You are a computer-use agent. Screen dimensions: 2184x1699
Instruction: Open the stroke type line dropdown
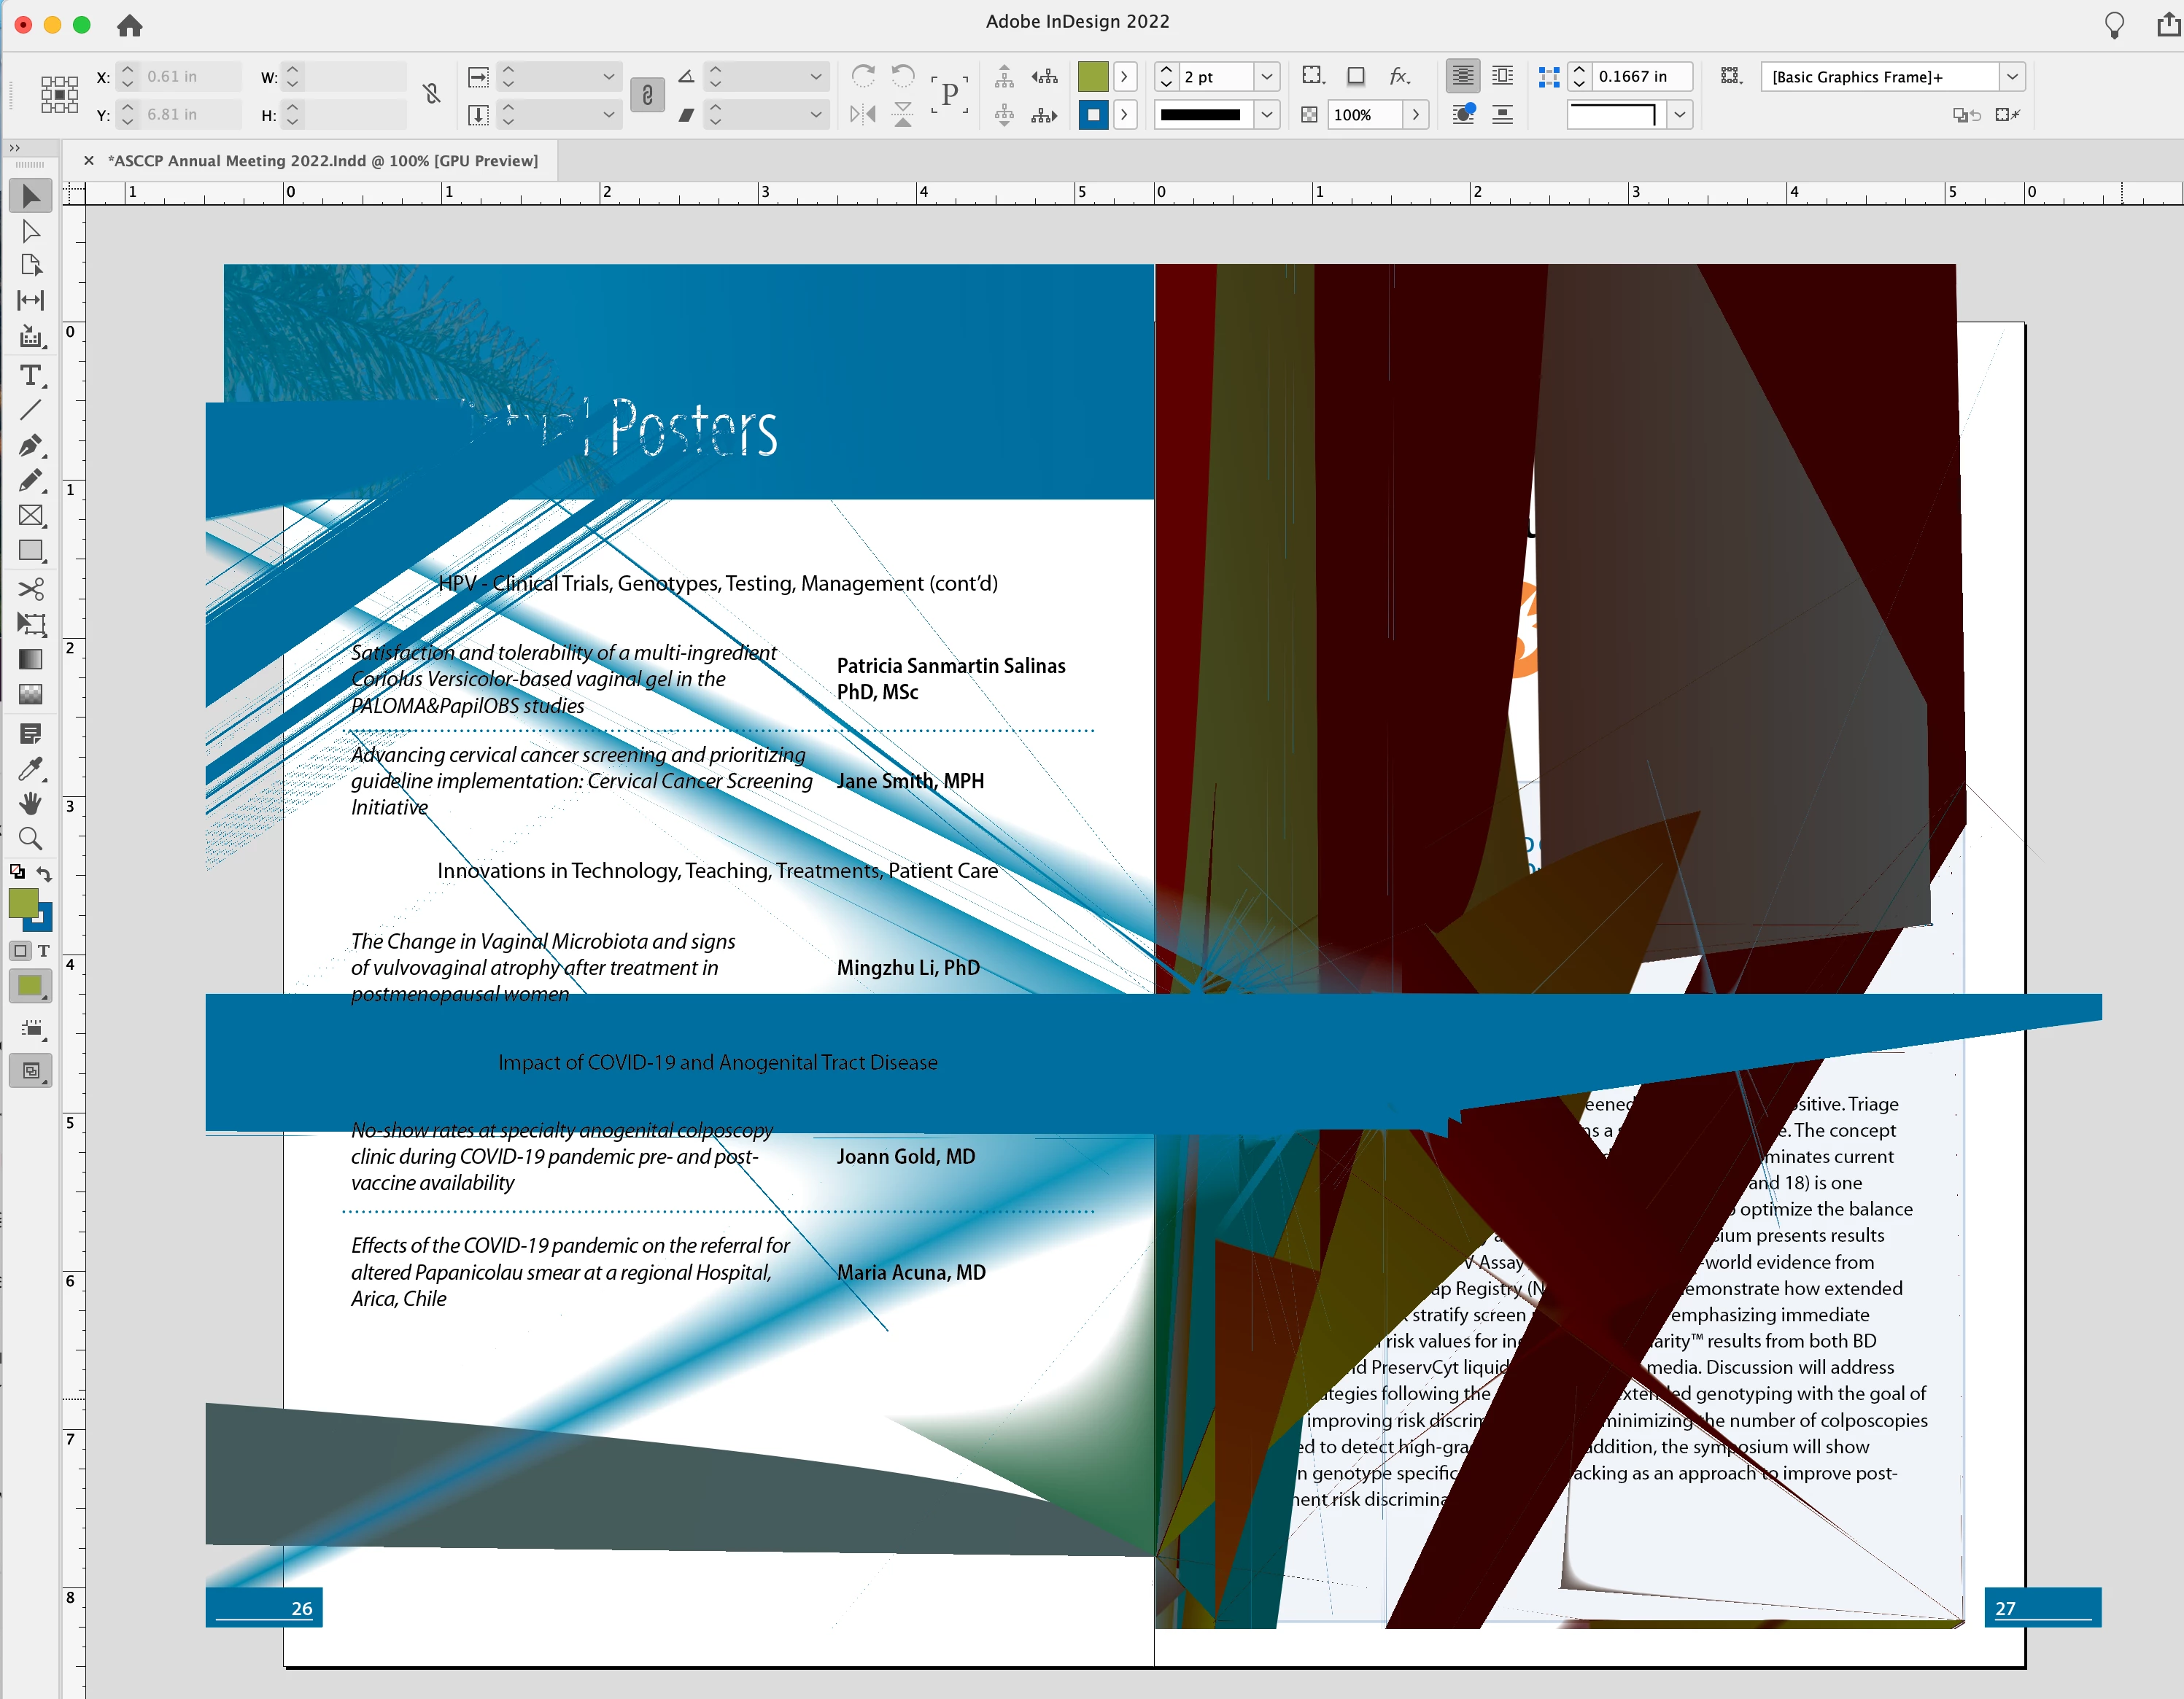pyautogui.click(x=1266, y=115)
